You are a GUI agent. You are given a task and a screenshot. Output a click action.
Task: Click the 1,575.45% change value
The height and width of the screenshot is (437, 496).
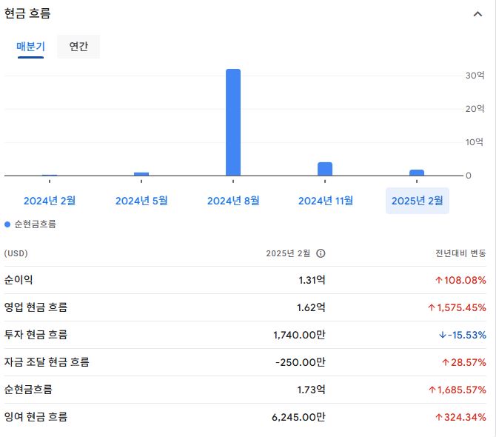click(x=457, y=307)
